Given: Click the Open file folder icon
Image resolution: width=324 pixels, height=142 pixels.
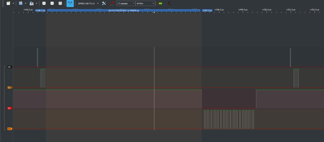Looking at the screenshot, I should tap(21, 3).
